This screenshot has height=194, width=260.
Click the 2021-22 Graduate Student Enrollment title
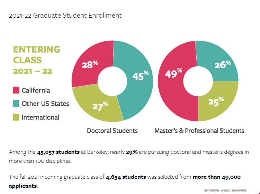coord(65,16)
